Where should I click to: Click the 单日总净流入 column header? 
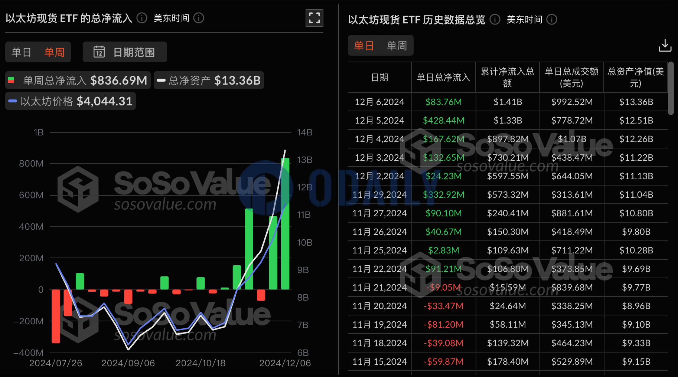pos(443,77)
